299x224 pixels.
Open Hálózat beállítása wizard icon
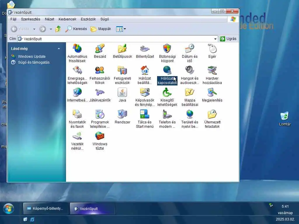tap(145, 75)
